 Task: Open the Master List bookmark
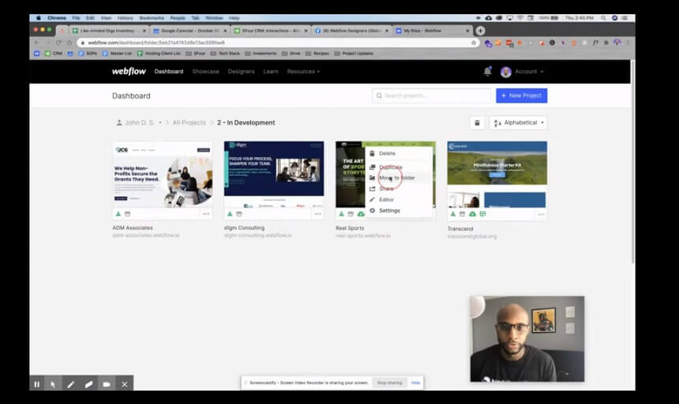(118, 54)
